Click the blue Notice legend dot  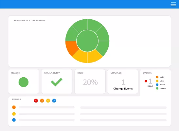click(x=157, y=84)
